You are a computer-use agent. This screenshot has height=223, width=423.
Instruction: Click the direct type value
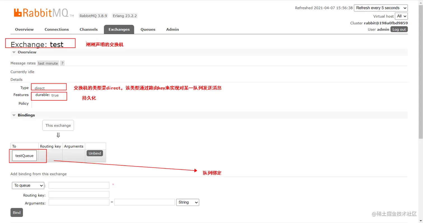click(x=40, y=88)
